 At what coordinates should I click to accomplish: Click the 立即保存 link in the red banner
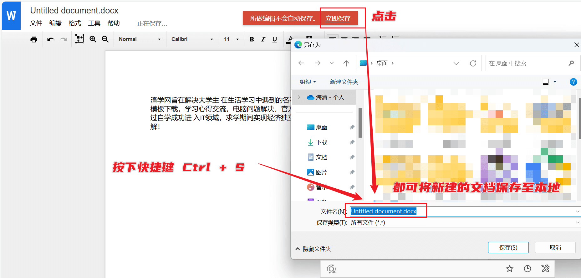pos(338,18)
